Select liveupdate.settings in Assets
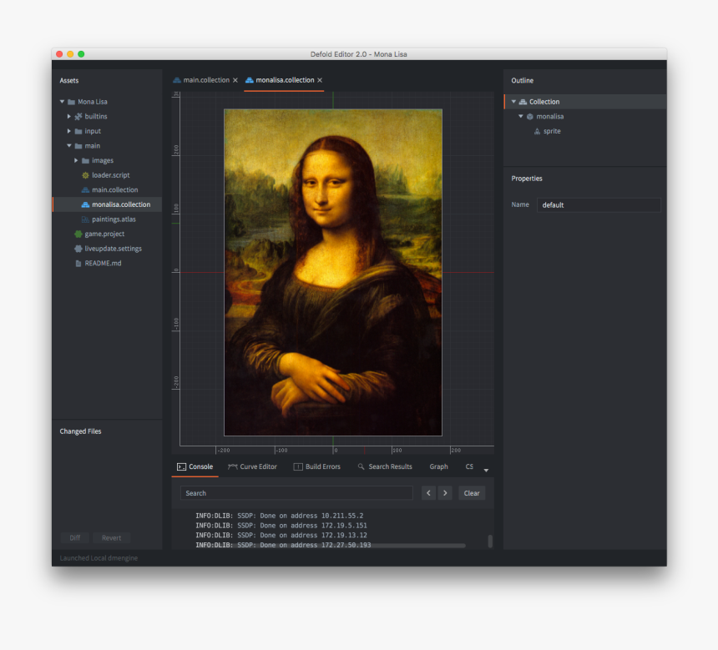This screenshot has width=718, height=650. pyautogui.click(x=107, y=249)
